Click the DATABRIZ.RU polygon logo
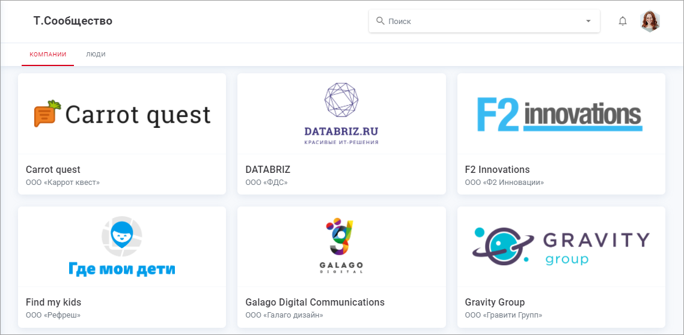 tap(341, 114)
